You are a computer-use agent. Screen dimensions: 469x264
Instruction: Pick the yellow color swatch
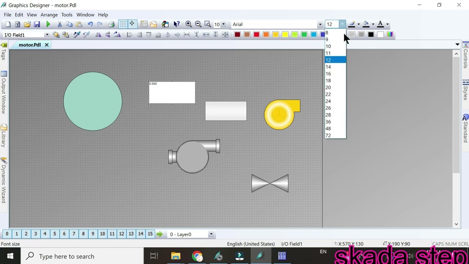pyautogui.click(x=285, y=34)
